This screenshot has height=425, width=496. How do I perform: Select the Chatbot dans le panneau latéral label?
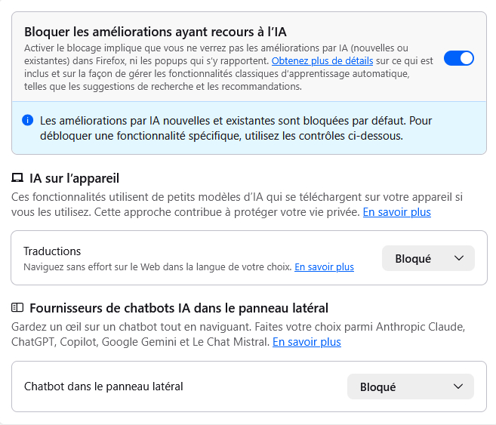pos(103,387)
